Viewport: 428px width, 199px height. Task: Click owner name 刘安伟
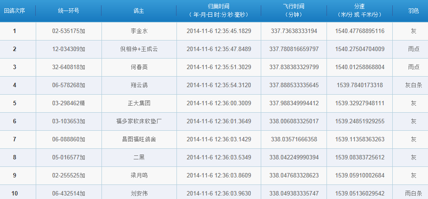(139, 193)
